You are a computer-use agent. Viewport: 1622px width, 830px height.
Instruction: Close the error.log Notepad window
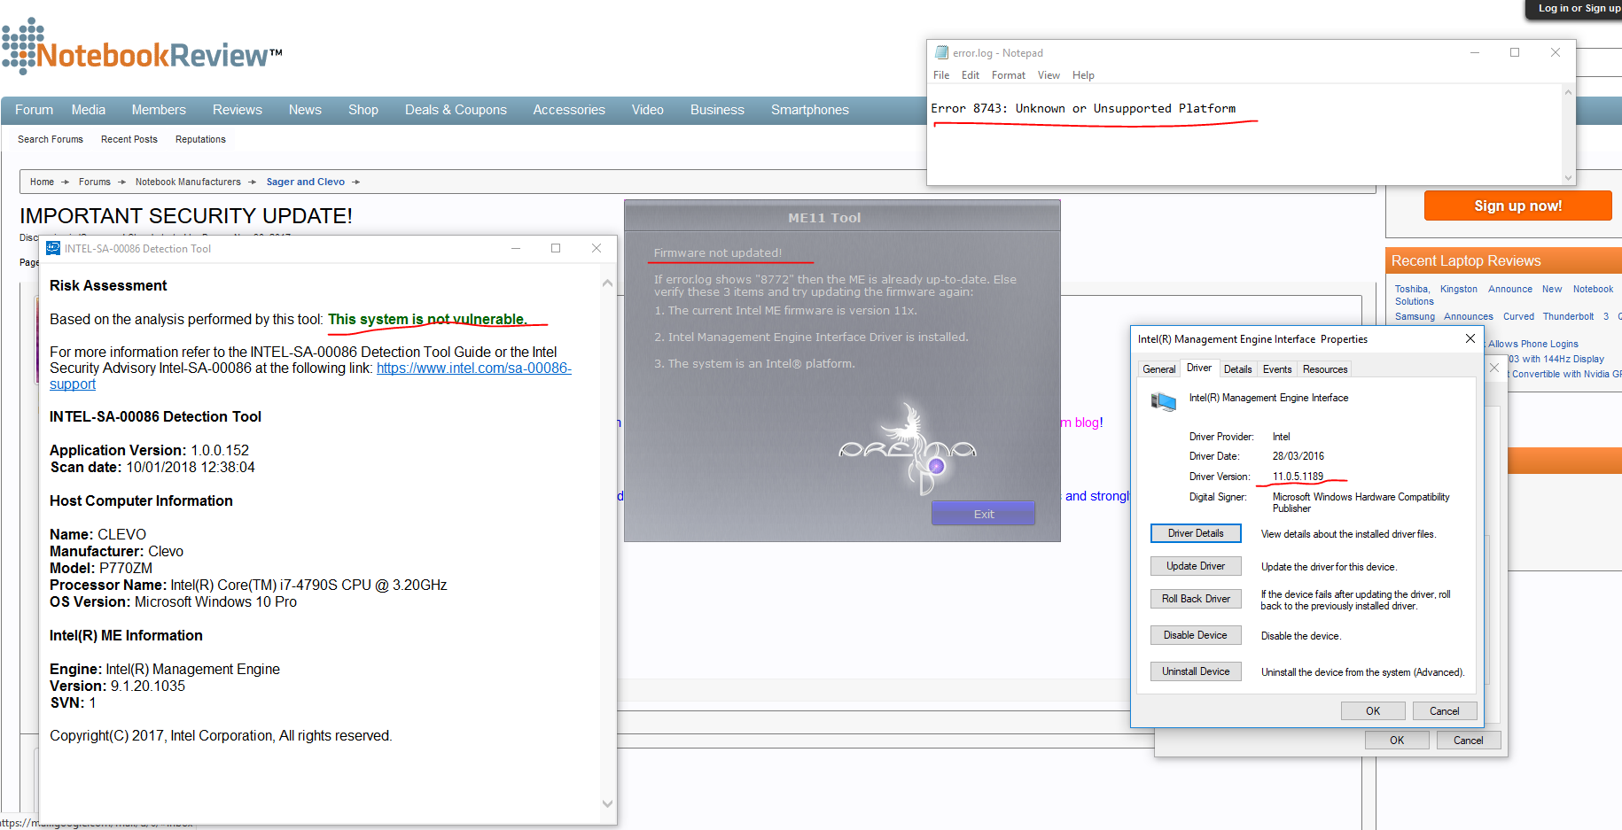point(1556,52)
